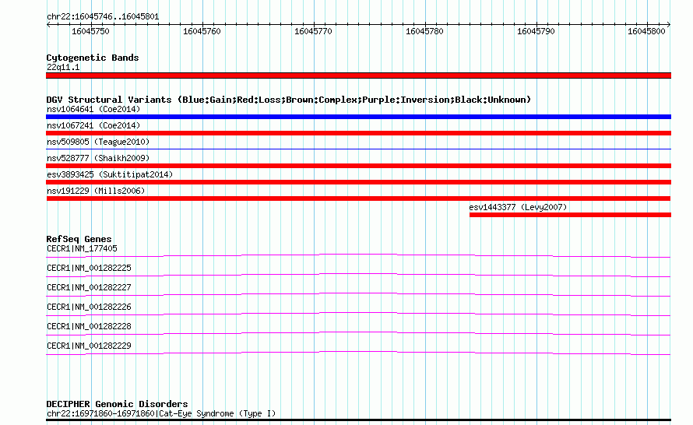Image resolution: width=693 pixels, height=425 pixels.
Task: Click the red loss bar for esv3893425
Action: point(358,182)
